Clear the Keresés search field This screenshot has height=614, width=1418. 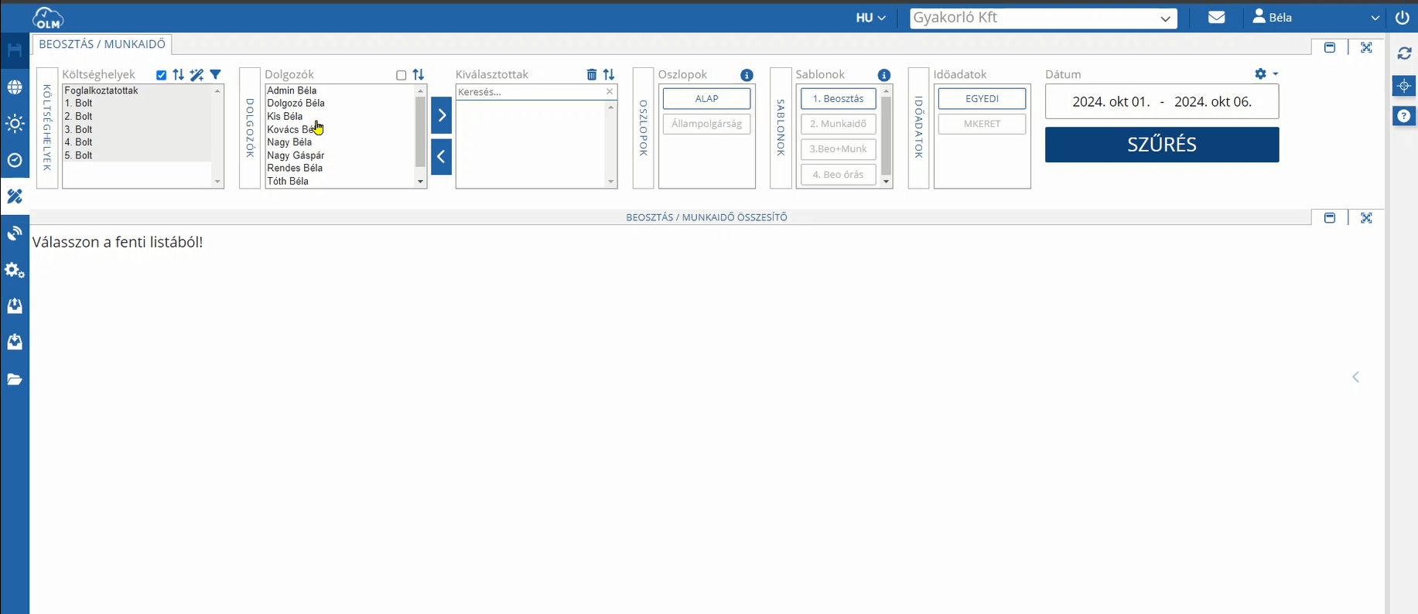(x=610, y=92)
